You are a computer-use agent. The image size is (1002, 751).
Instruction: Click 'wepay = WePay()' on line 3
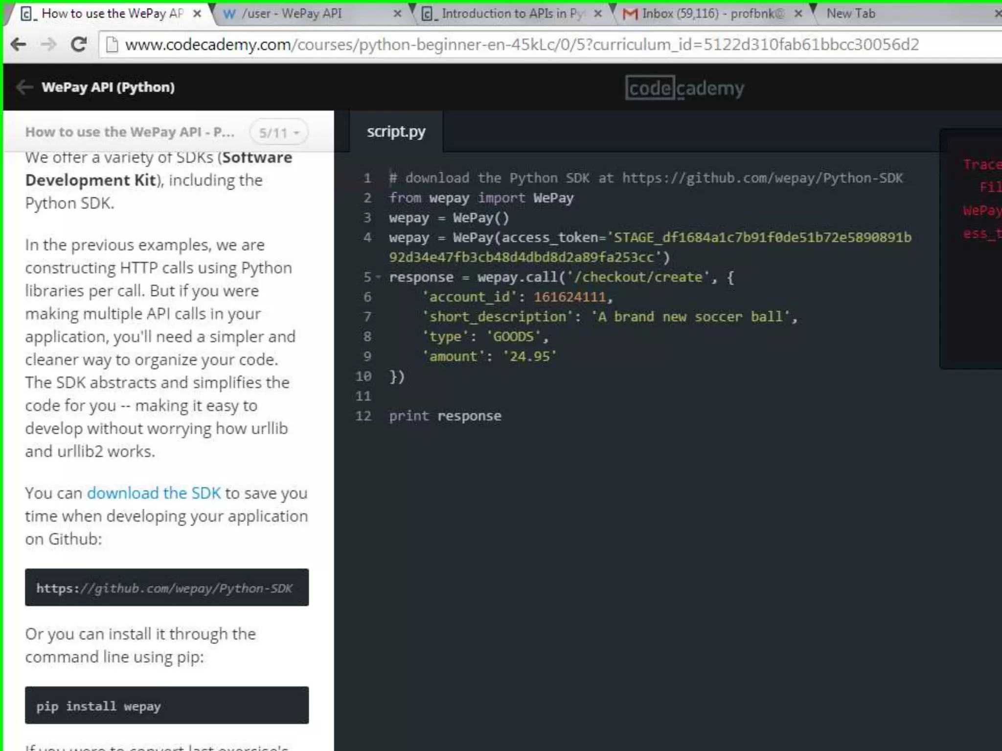click(449, 218)
